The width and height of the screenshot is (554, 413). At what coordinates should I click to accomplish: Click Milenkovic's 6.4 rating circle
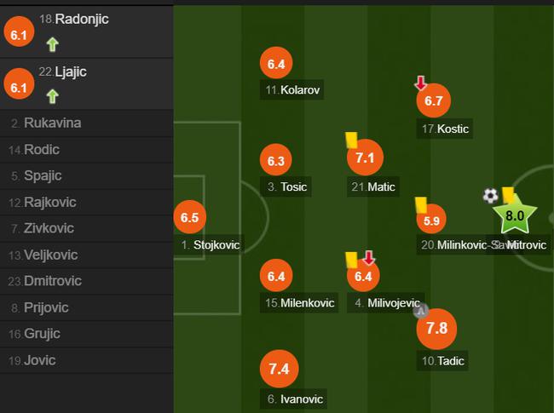(276, 276)
